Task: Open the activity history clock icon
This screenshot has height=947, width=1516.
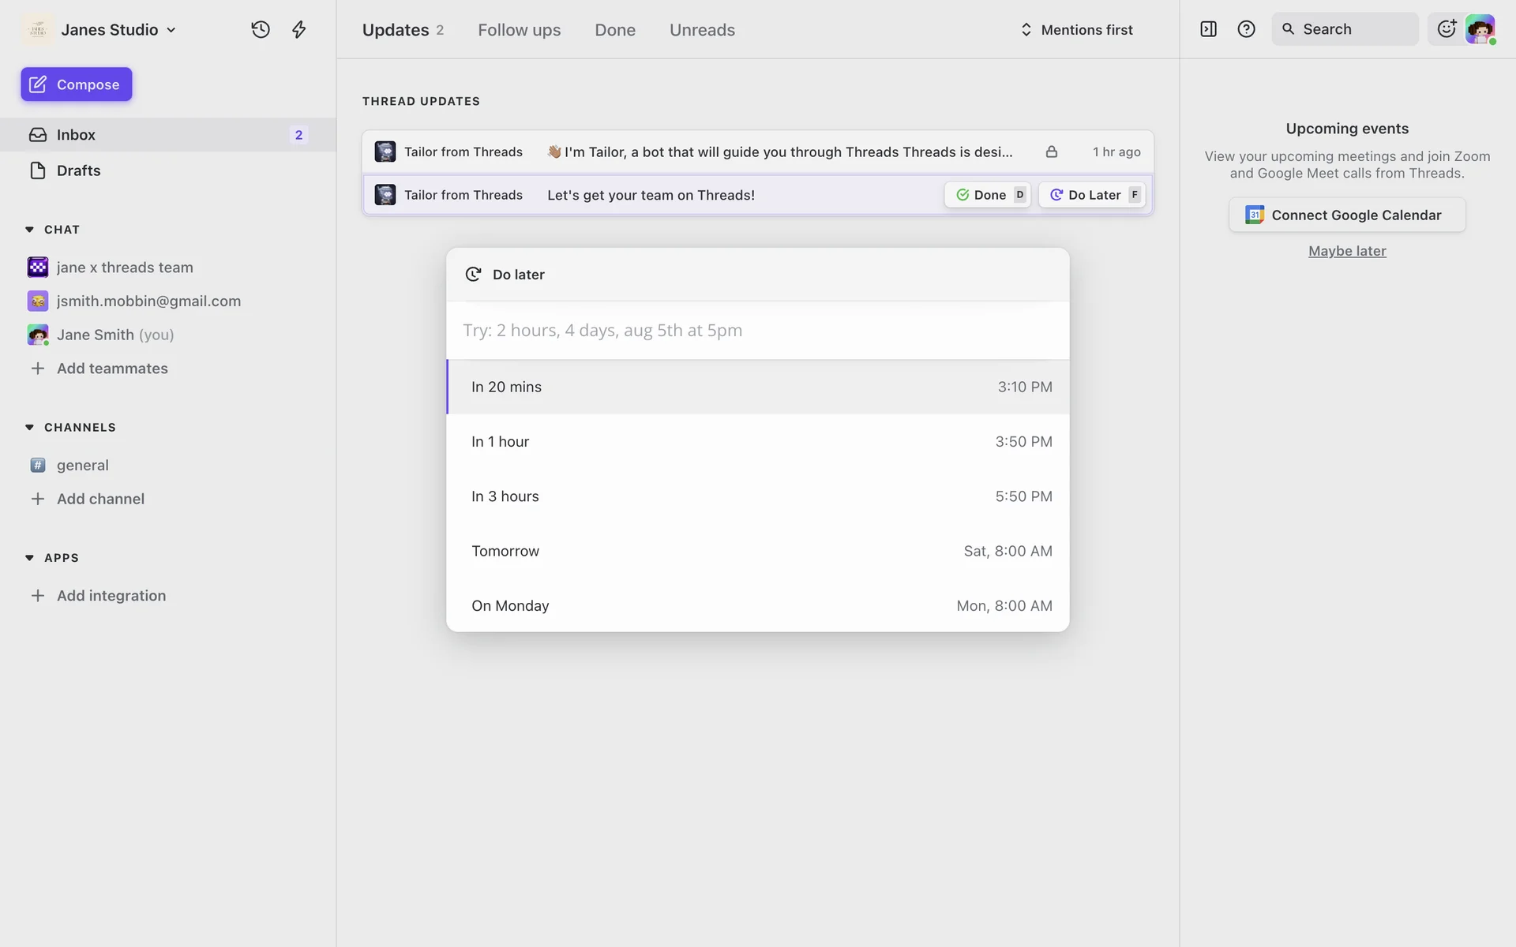Action: click(261, 30)
